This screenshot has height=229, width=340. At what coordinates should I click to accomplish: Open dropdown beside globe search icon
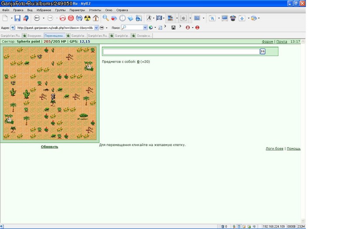[x=155, y=28]
